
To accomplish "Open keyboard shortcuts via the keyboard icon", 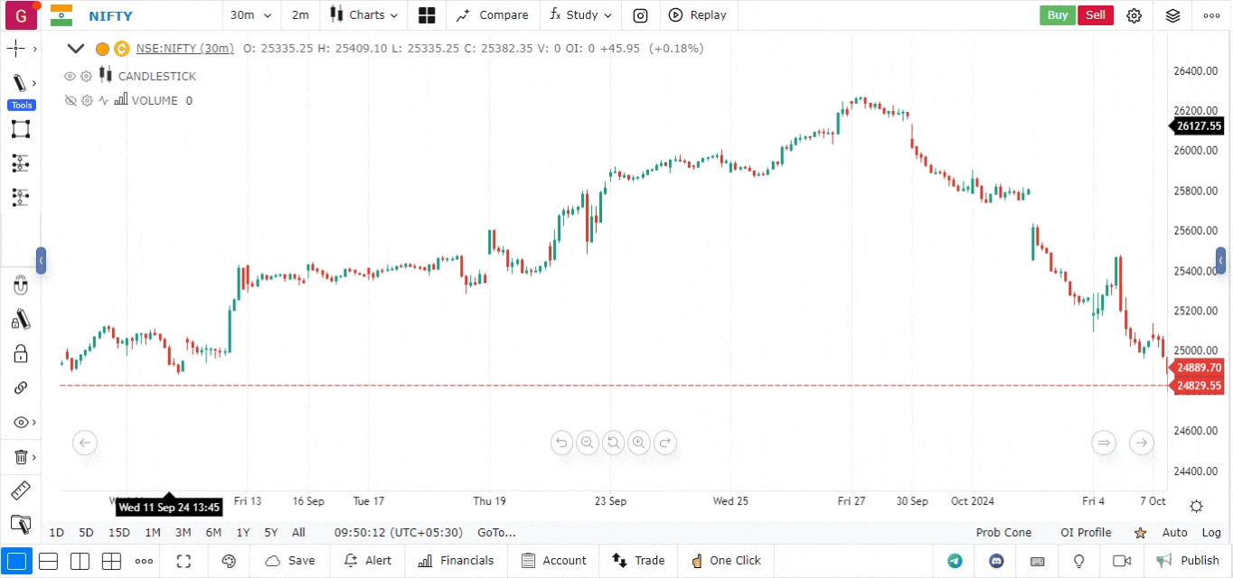I will 1037,561.
